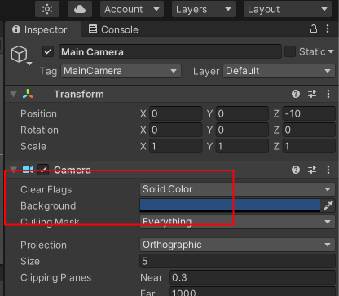Open Inspector panel three-dot menu
This screenshot has height=296, width=339.
328,29
